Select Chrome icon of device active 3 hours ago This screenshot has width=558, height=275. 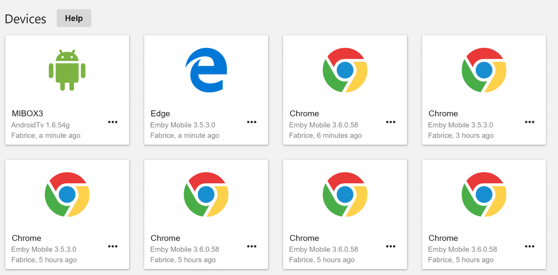click(x=484, y=70)
